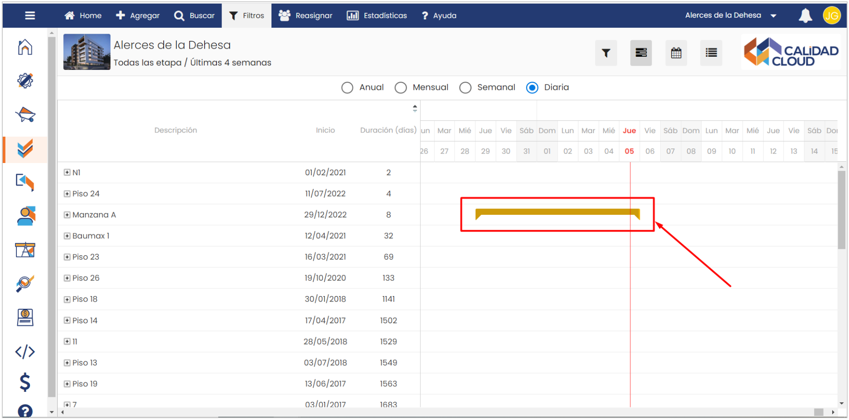Click the Gantt view icon button

point(641,53)
